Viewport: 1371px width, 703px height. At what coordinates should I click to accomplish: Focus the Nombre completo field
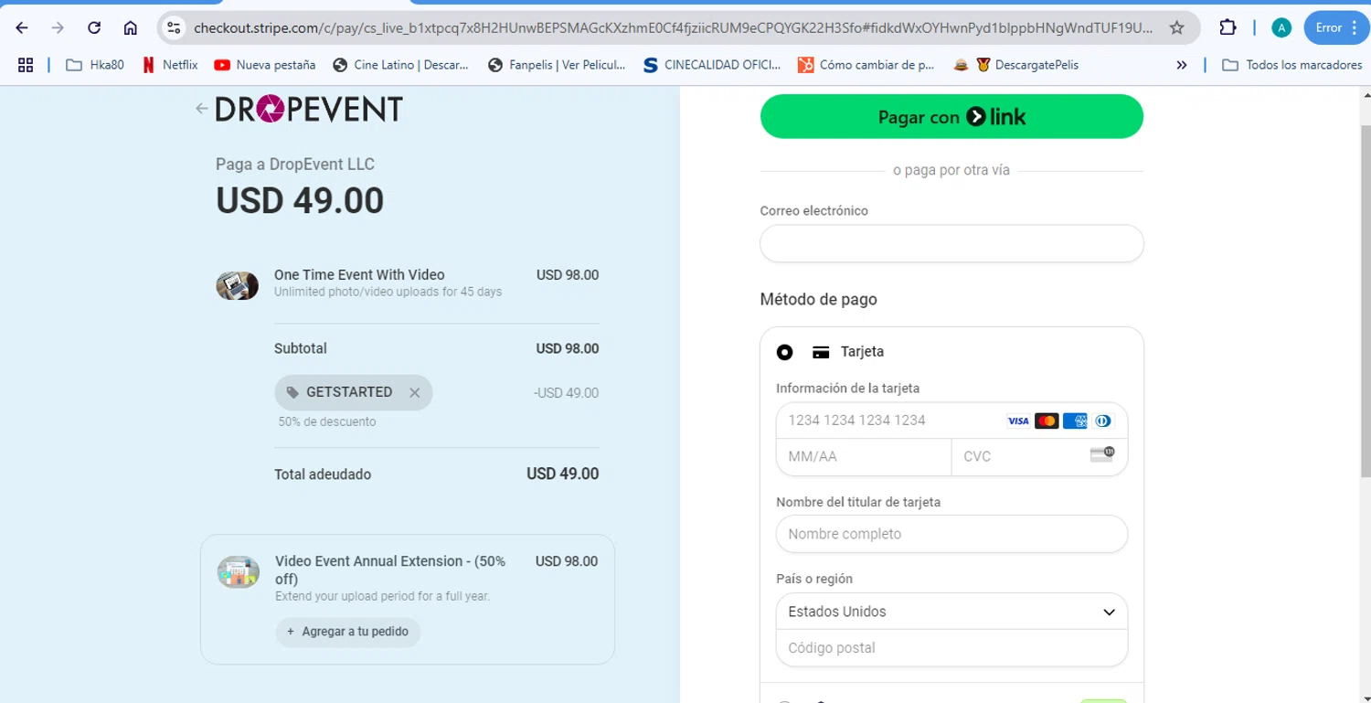[951, 534]
